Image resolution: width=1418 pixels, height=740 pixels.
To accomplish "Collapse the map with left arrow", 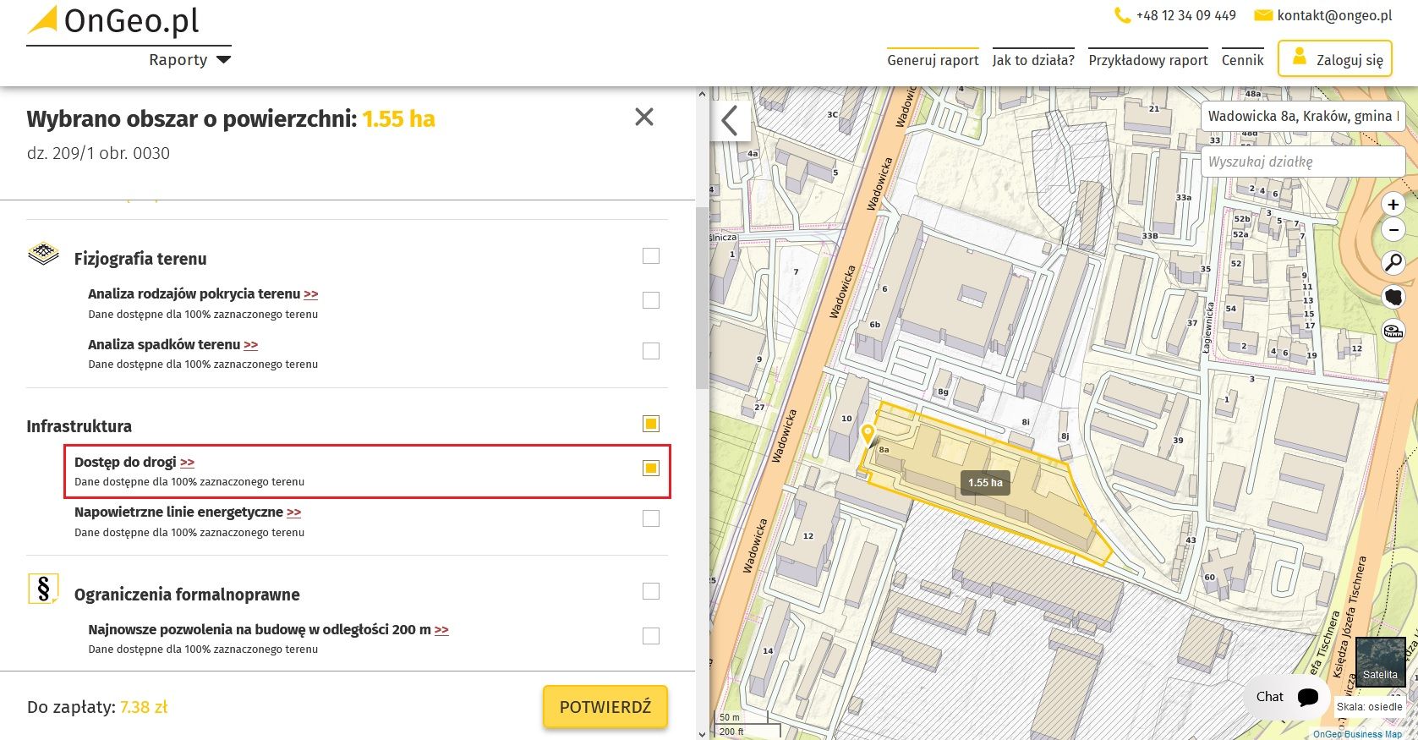I will (x=730, y=121).
